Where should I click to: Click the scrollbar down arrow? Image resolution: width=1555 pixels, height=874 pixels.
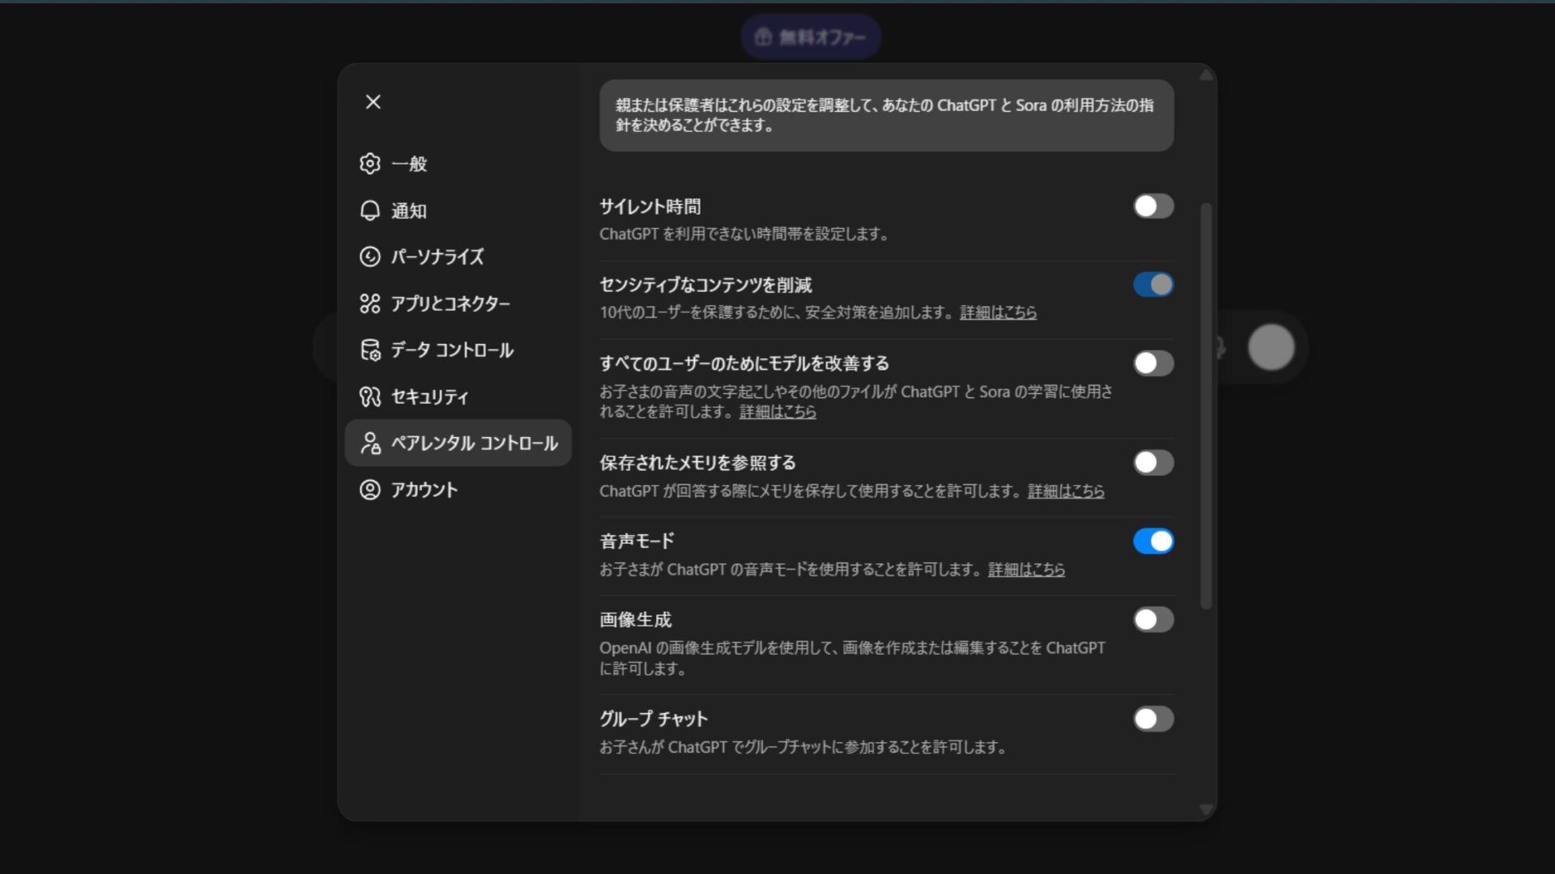(x=1207, y=807)
